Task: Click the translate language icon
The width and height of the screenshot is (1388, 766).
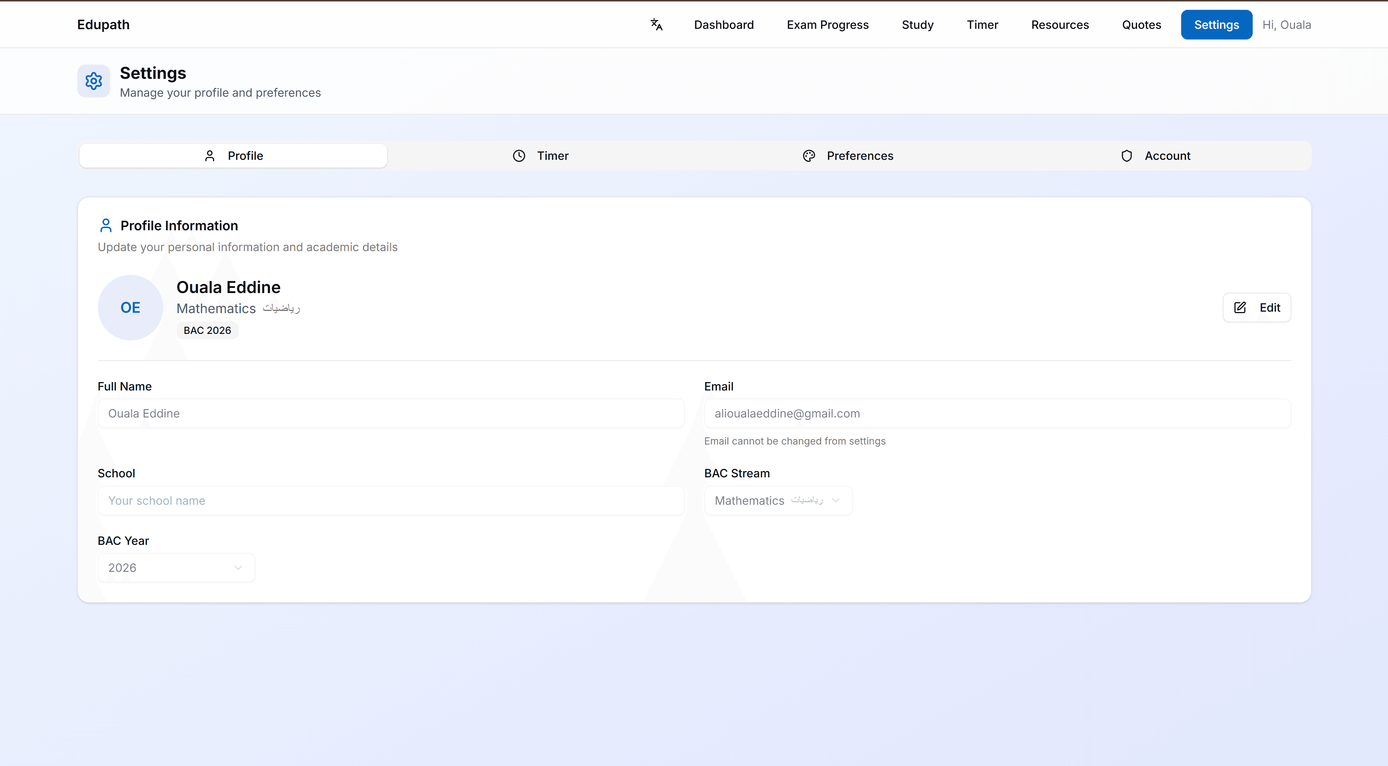Action: [x=656, y=24]
